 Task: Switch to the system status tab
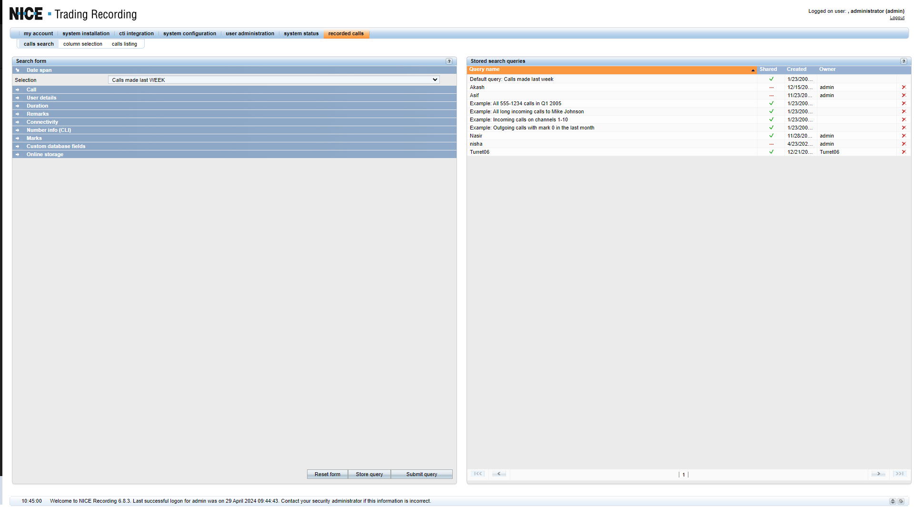tap(301, 34)
